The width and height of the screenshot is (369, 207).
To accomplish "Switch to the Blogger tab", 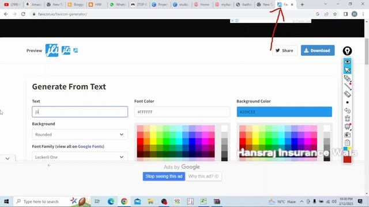I will point(76,5).
